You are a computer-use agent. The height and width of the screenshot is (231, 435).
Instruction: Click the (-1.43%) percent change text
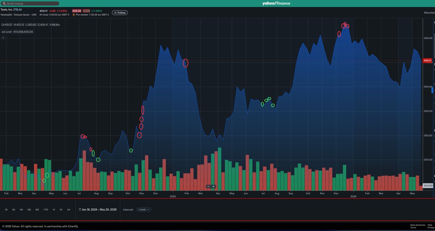62,11
